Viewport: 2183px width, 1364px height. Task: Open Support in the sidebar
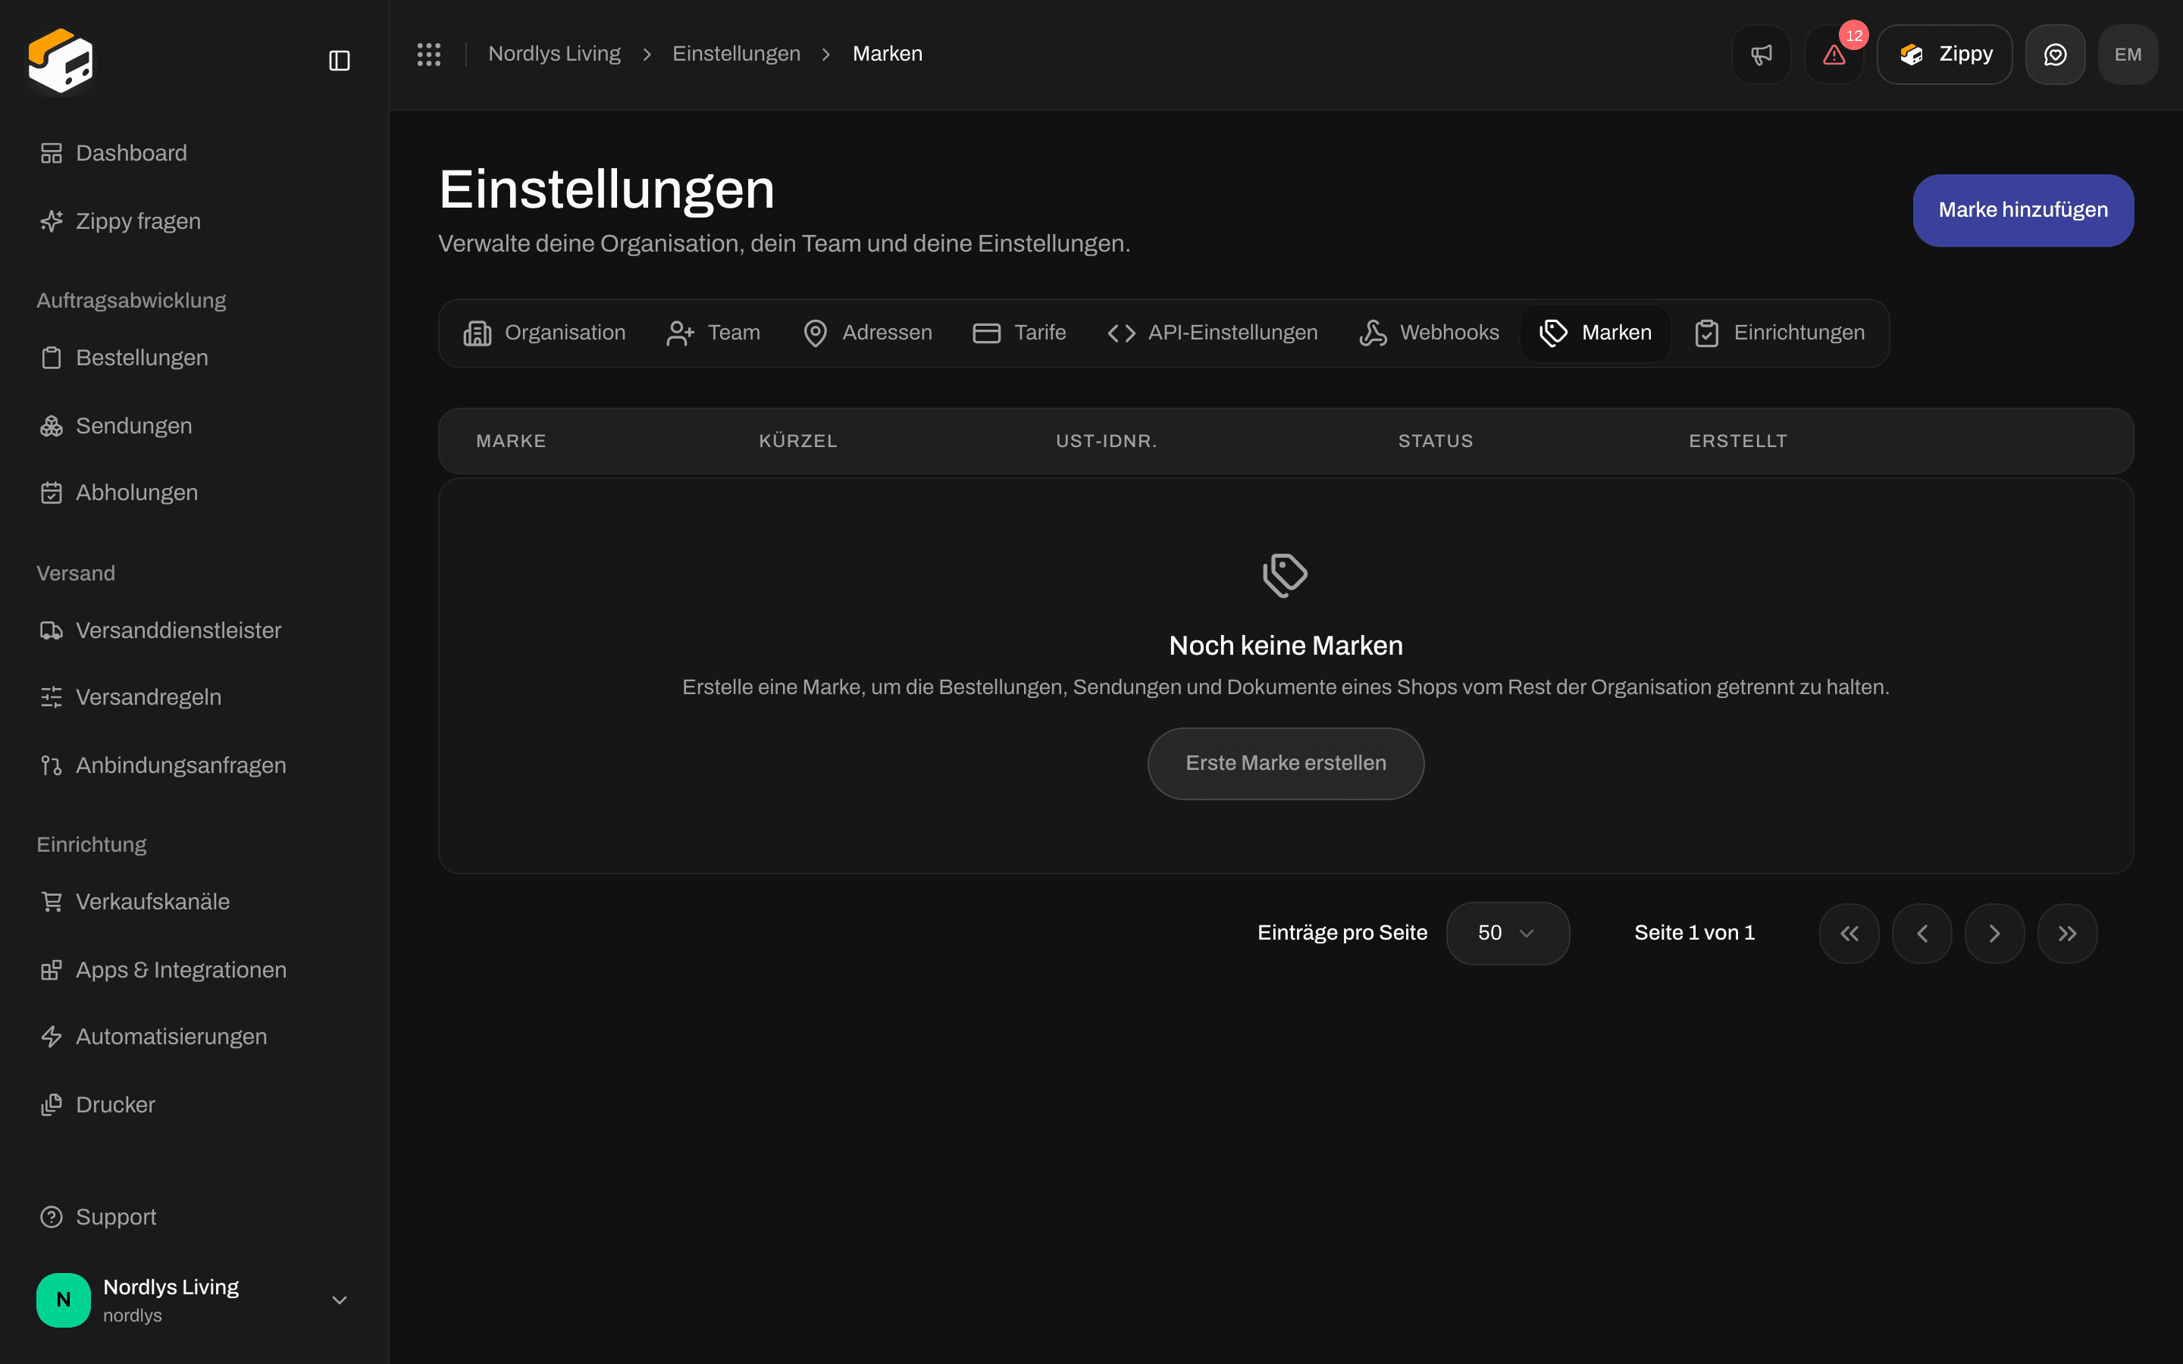[x=194, y=1217]
